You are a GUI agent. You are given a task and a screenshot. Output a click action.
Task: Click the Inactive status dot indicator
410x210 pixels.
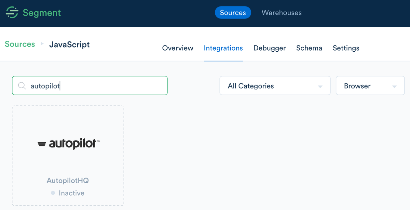(x=53, y=193)
